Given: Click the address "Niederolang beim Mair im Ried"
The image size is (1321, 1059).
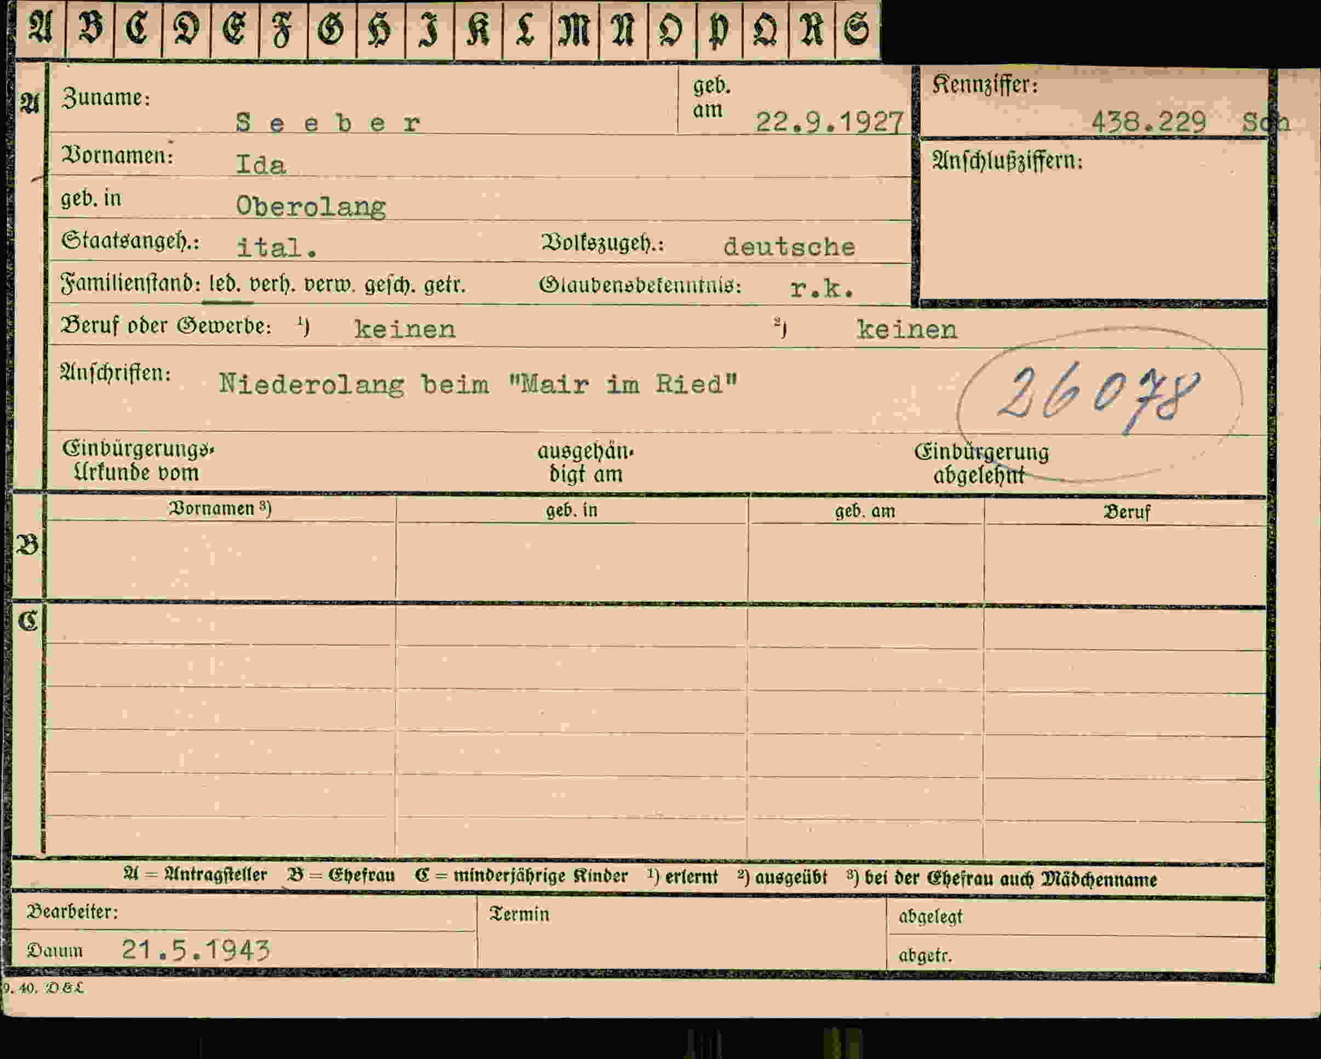Looking at the screenshot, I should [479, 384].
